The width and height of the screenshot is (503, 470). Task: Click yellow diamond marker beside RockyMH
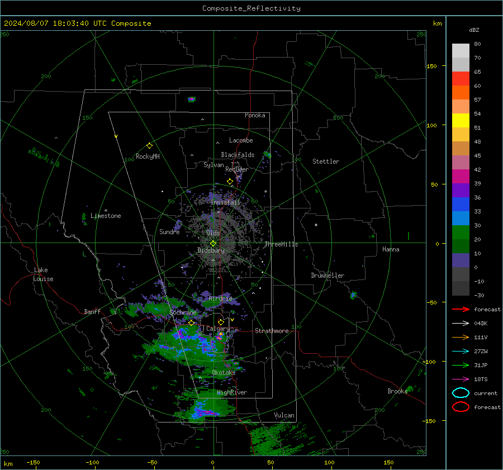(149, 146)
